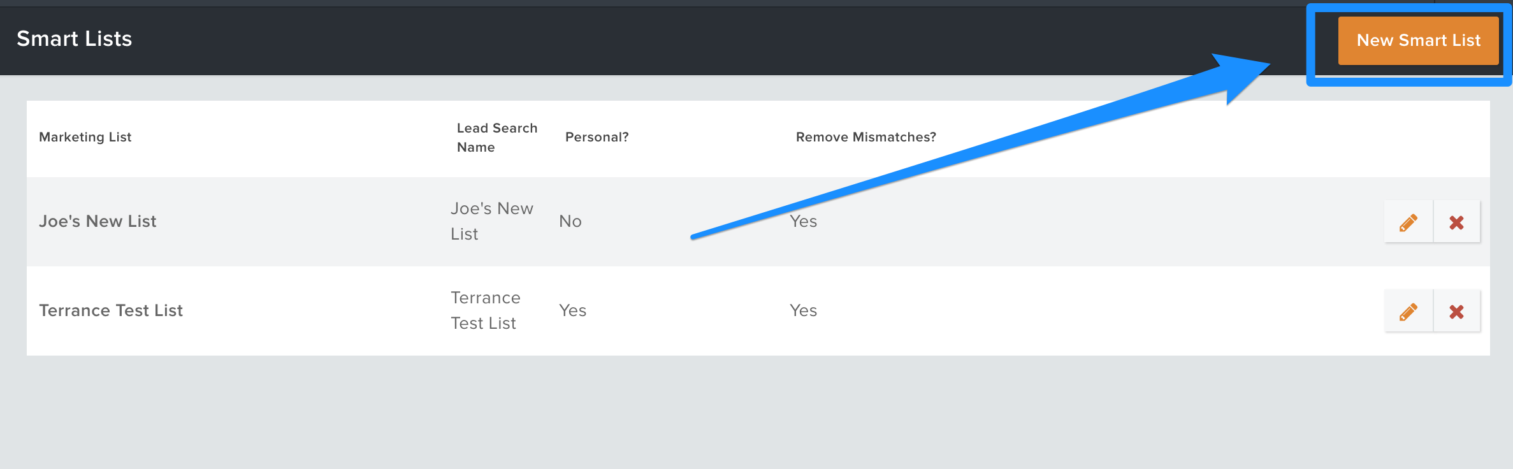Image resolution: width=1513 pixels, height=469 pixels.
Task: Click Terrance's Remove Mismatches Yes value
Action: pos(804,310)
